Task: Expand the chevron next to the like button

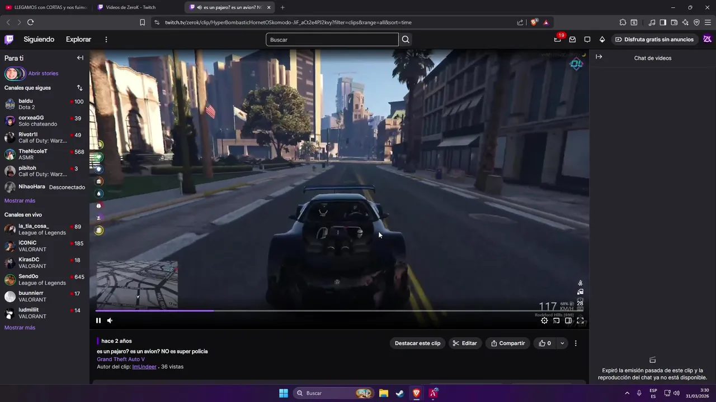Action: (x=562, y=343)
